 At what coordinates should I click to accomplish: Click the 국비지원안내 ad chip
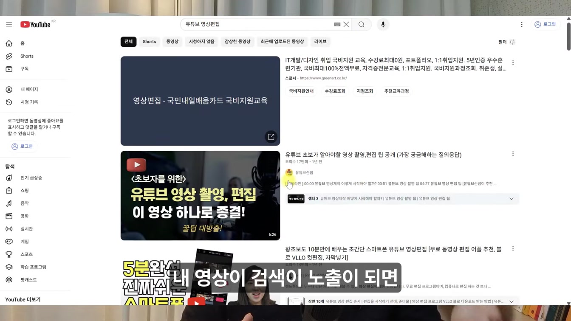pyautogui.click(x=301, y=91)
